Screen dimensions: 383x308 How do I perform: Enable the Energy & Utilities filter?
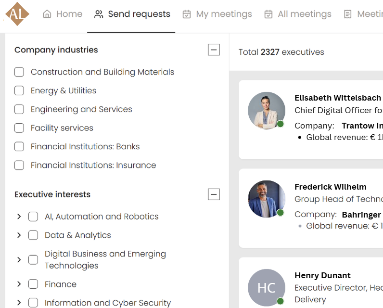[x=19, y=90]
